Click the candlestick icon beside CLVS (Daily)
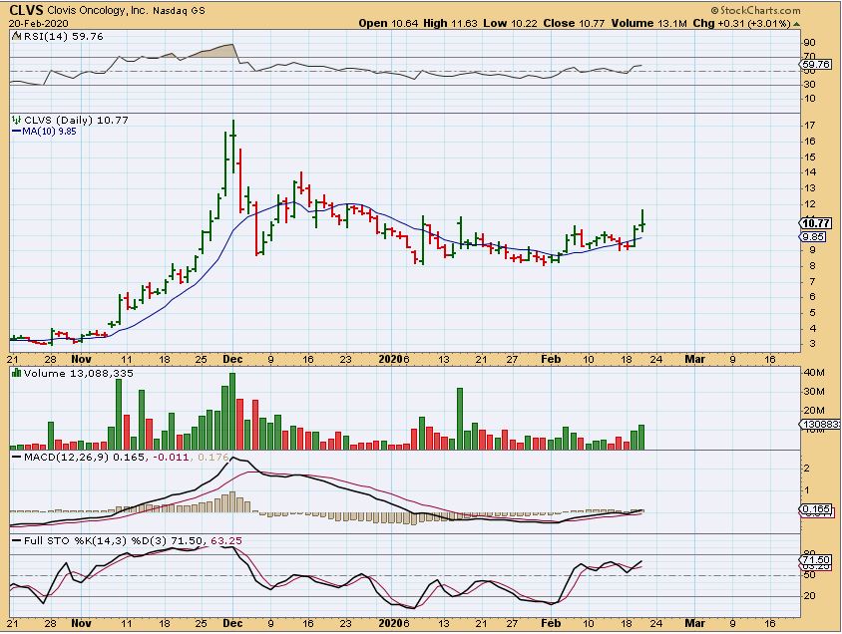 [17, 121]
